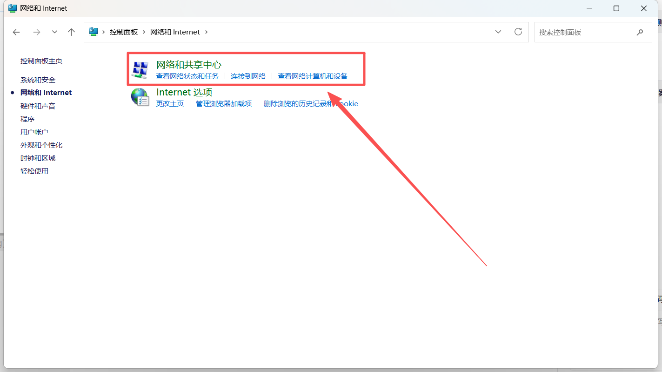Screen dimensions: 662x372
Task: Click the Forward arrow navigation button
Action: click(x=37, y=32)
